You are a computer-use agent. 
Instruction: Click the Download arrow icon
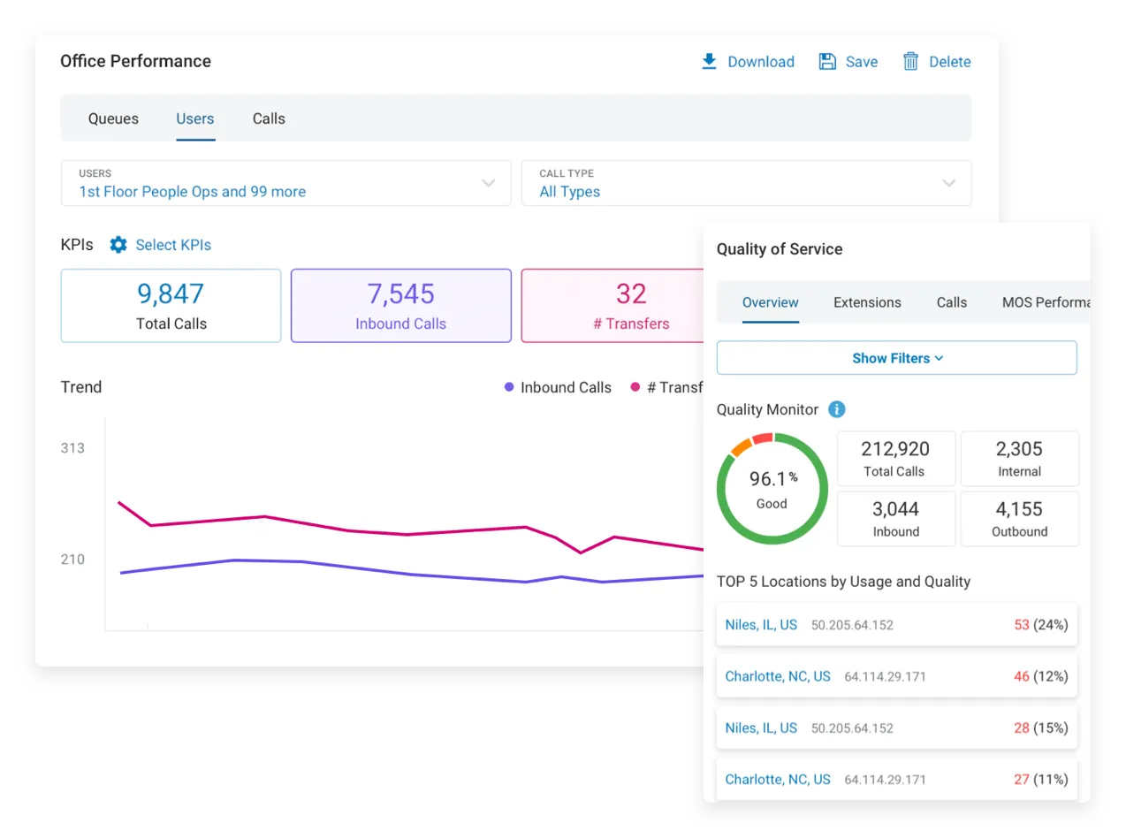(x=709, y=61)
